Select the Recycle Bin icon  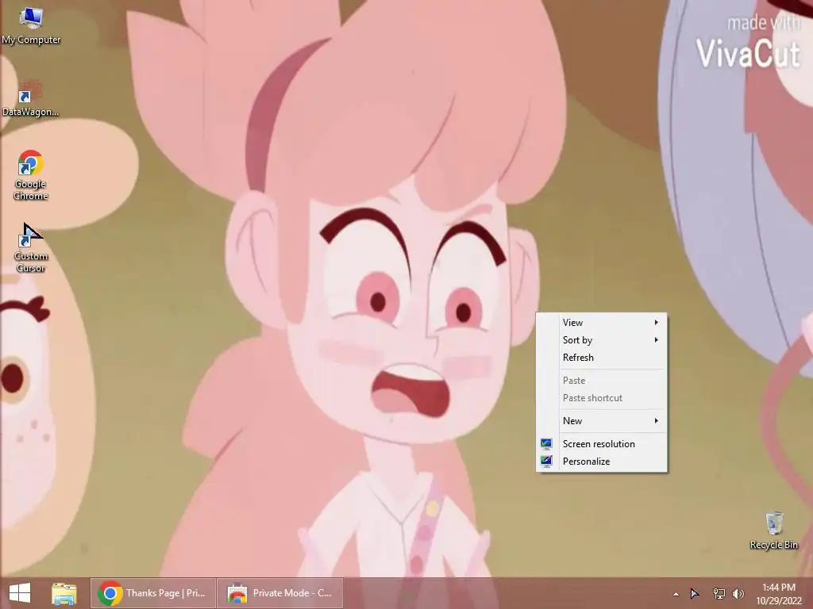pyautogui.click(x=773, y=530)
